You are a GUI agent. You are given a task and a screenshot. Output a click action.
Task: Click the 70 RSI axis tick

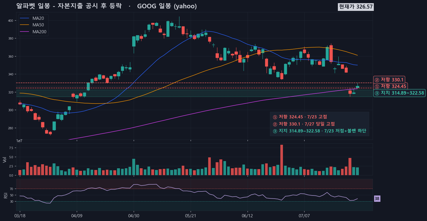(12, 189)
